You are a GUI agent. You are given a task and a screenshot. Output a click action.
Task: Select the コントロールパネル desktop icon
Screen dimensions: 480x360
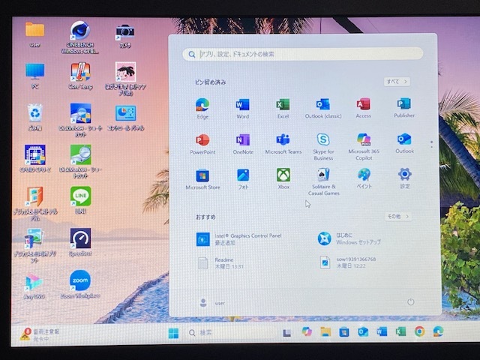click(125, 118)
